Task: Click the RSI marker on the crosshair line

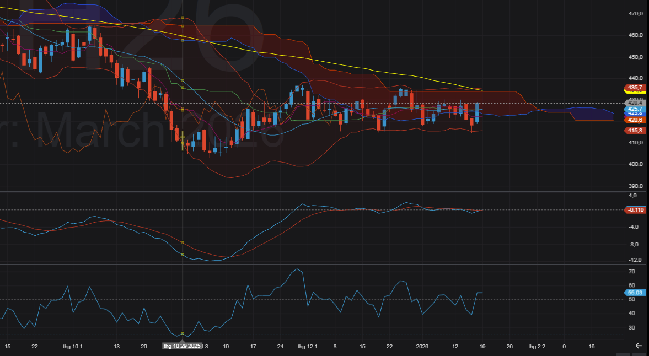Action: pos(183,334)
